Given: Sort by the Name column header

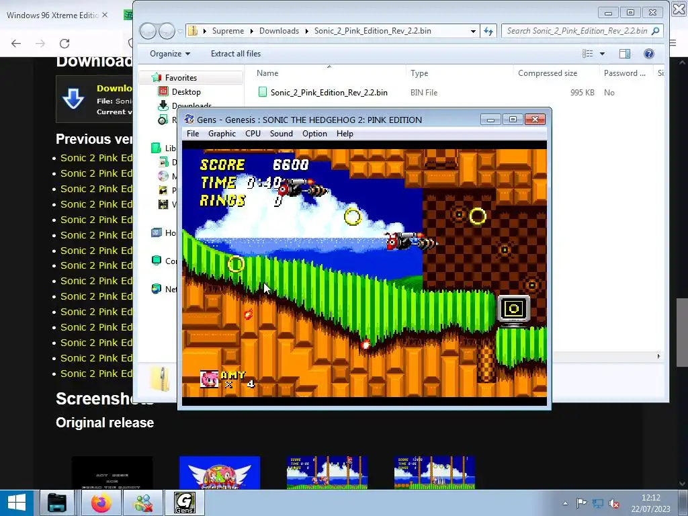Looking at the screenshot, I should 267,73.
